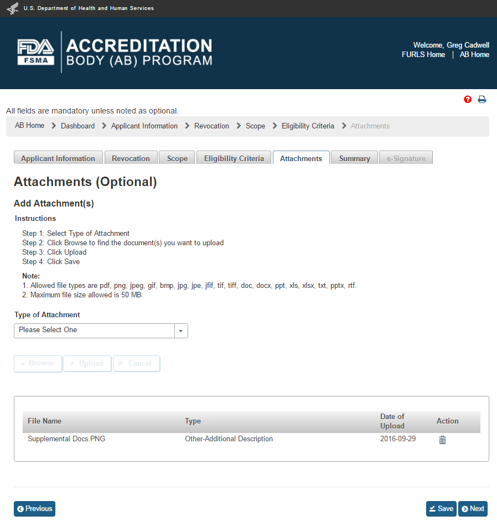The height and width of the screenshot is (521, 497).
Task: Click the Next button
Action: pos(473,509)
